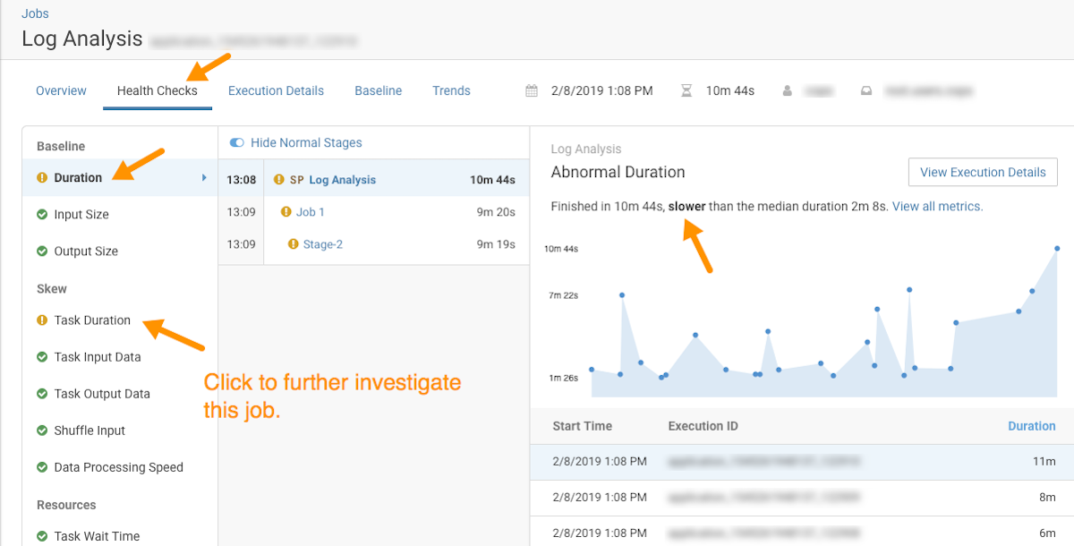Viewport: 1074px width, 546px height.
Task: Click the green check beside Shuffle Input
Action: tap(42, 431)
